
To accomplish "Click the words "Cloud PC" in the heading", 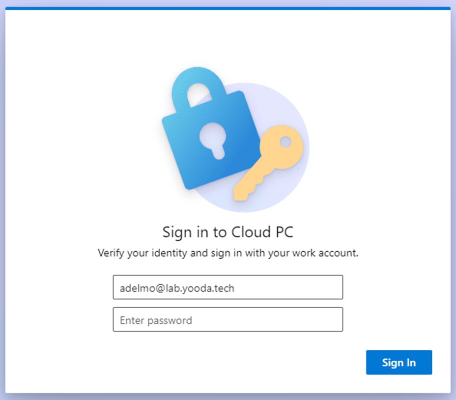I will [262, 232].
